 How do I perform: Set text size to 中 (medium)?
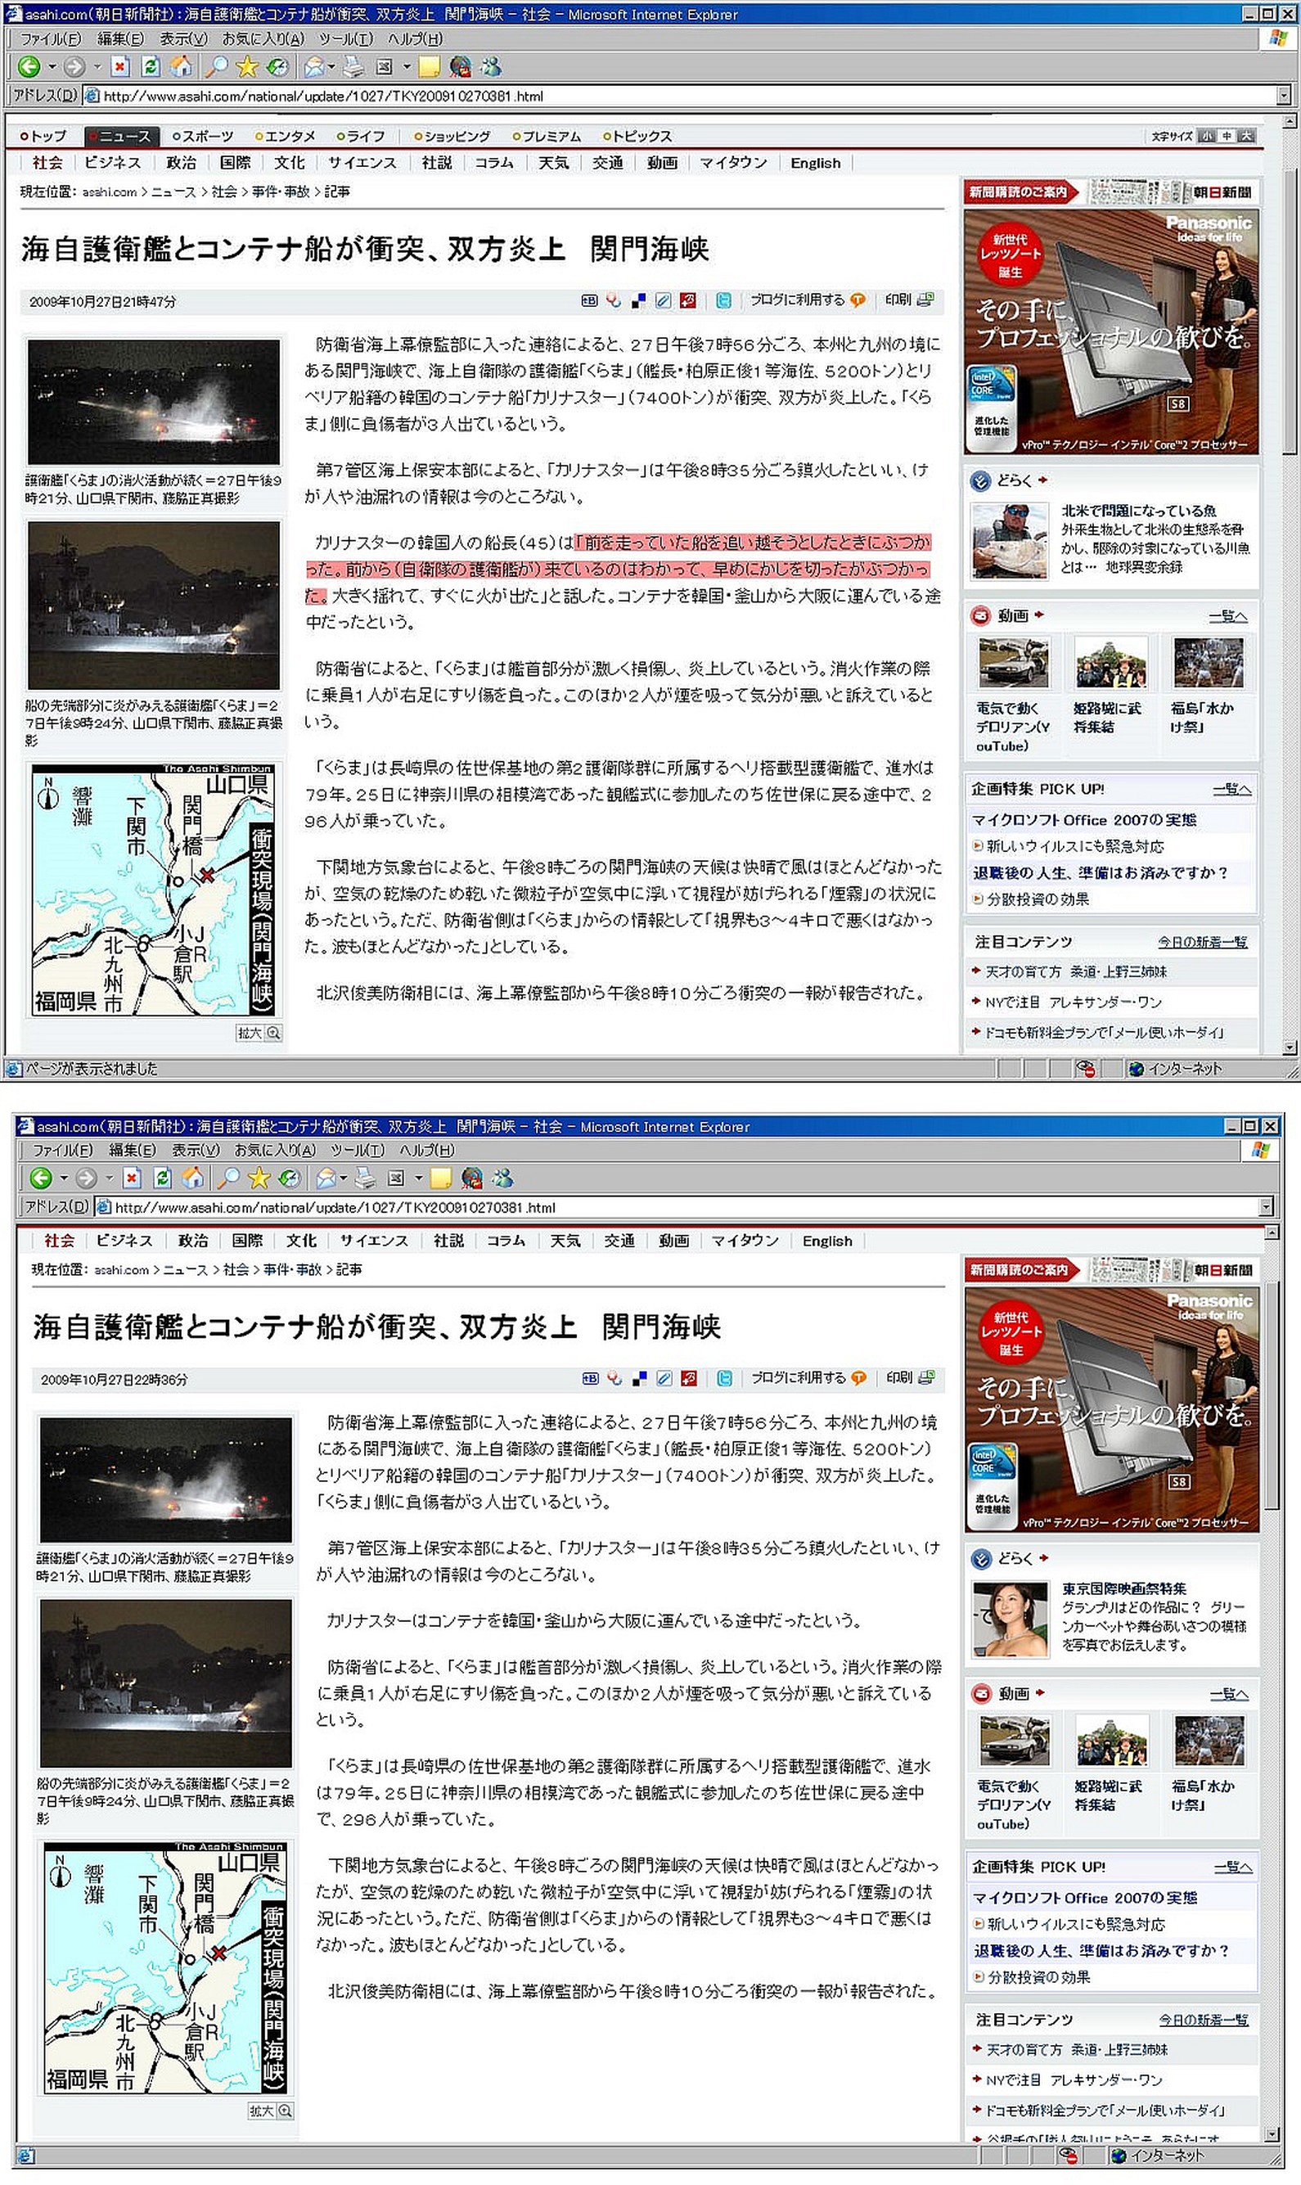coord(1227,136)
